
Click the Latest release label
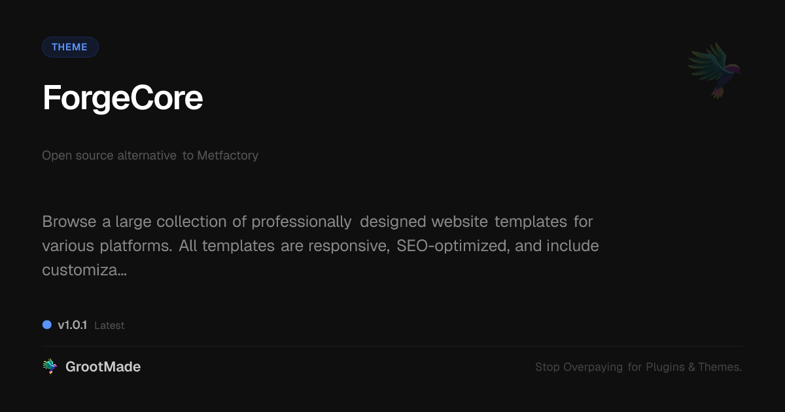[109, 326]
